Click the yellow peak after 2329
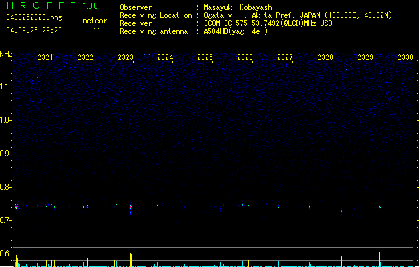 [x=379, y=259]
